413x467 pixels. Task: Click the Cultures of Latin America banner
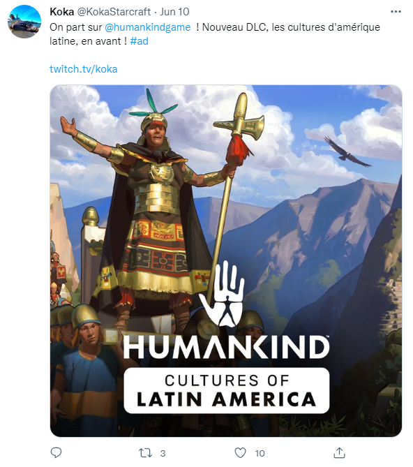point(227,390)
